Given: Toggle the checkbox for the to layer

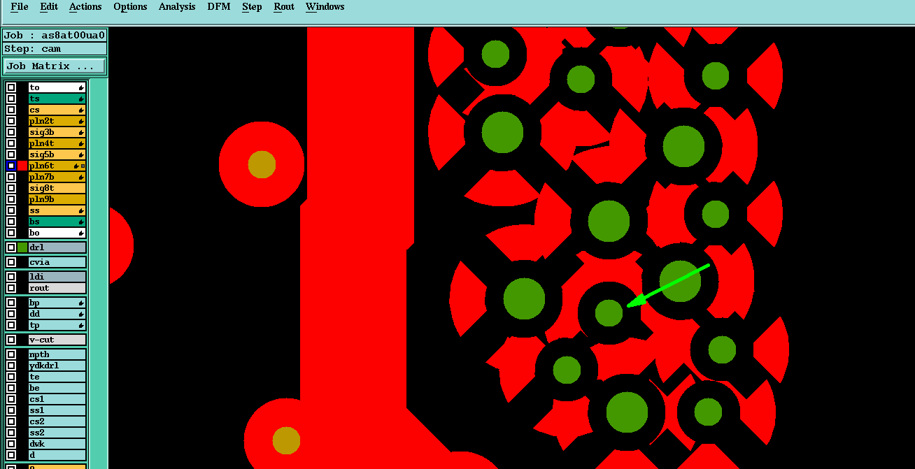Looking at the screenshot, I should click(11, 87).
